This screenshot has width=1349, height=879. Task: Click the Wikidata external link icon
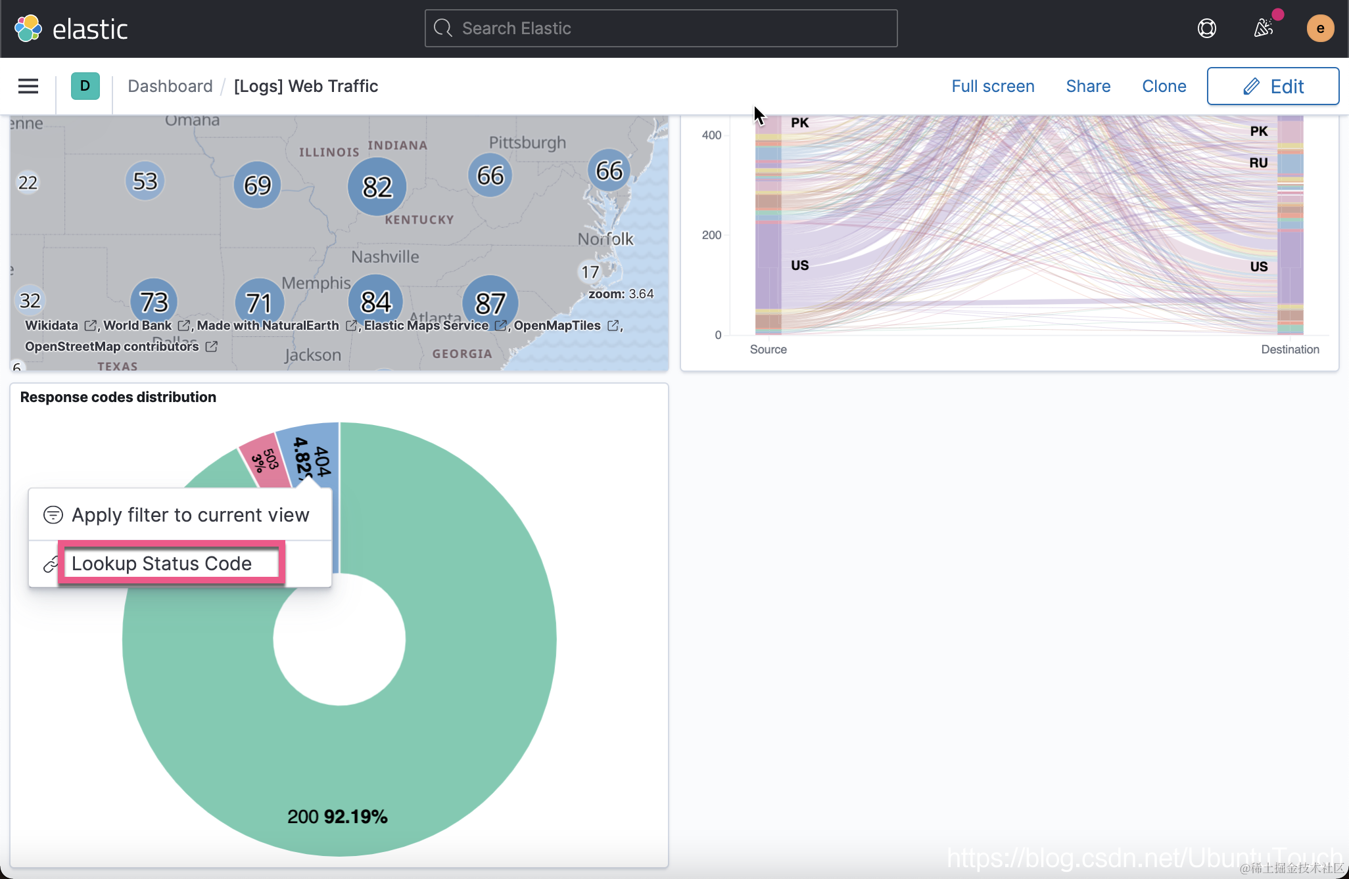(90, 326)
